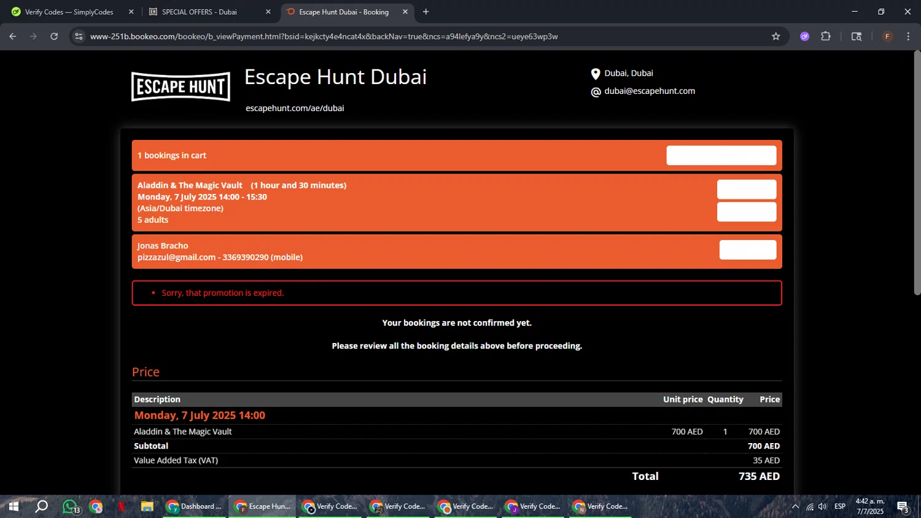Click '1 bookings in cart' text

172,155
